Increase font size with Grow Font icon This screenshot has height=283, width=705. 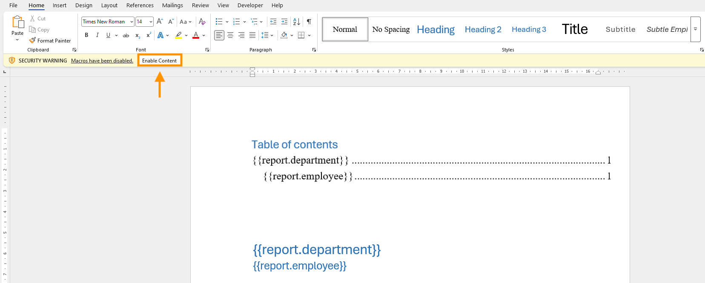point(160,22)
